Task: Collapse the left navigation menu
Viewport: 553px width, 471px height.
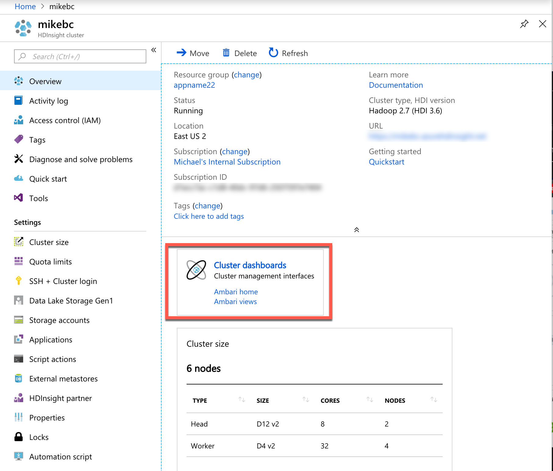Action: pos(154,50)
